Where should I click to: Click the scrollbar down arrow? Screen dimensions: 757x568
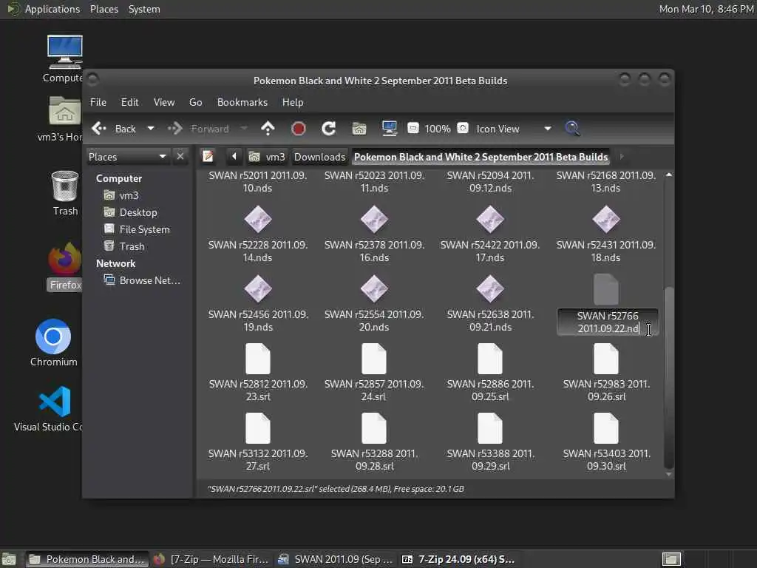click(668, 475)
